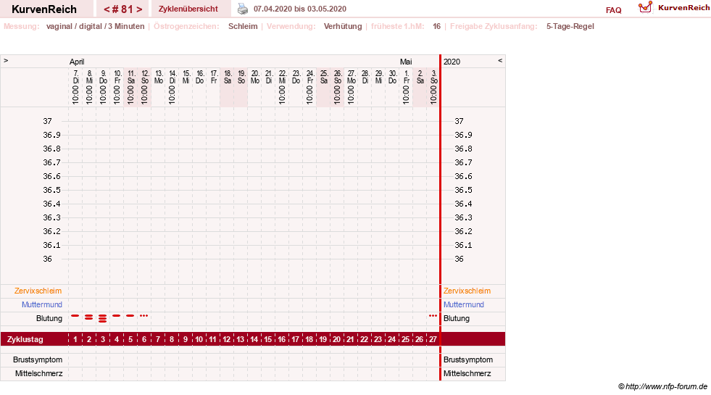Click the date column '3. So' in May
The width and height of the screenshot is (711, 395).
(433, 77)
